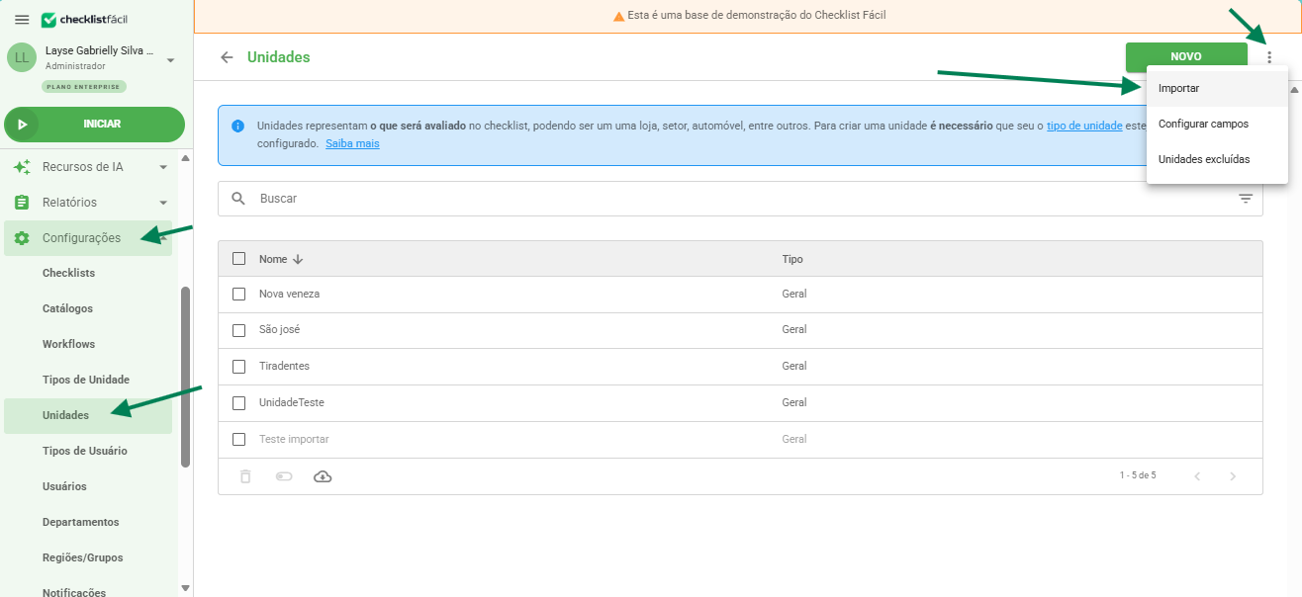The image size is (1302, 597).
Task: Open the Tiradentes unit
Action: pyautogui.click(x=284, y=366)
